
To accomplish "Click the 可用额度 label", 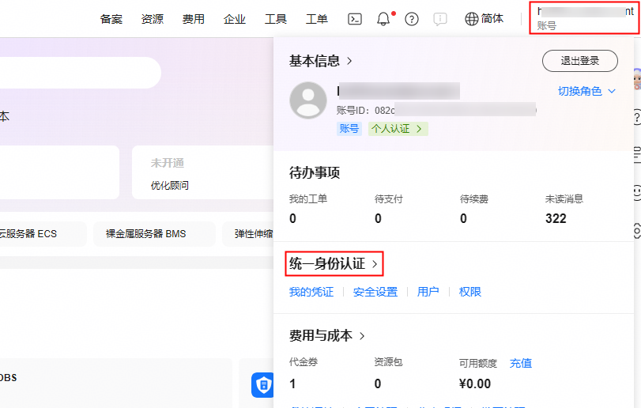I will (x=478, y=363).
